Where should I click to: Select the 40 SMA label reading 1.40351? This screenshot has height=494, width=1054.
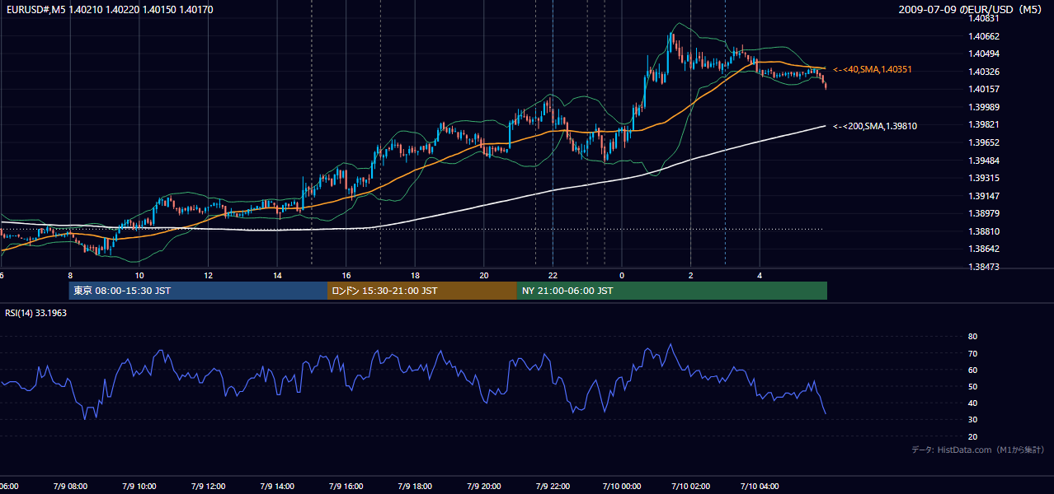point(873,70)
